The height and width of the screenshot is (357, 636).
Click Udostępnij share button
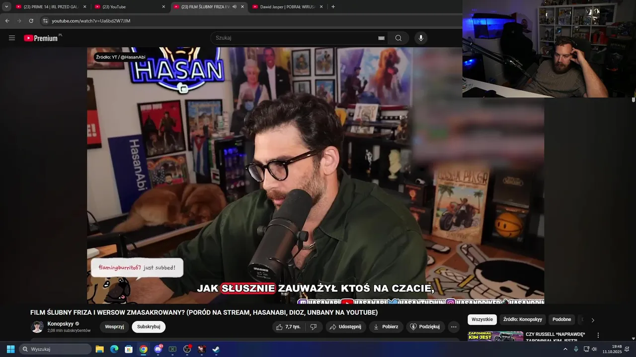click(x=346, y=327)
